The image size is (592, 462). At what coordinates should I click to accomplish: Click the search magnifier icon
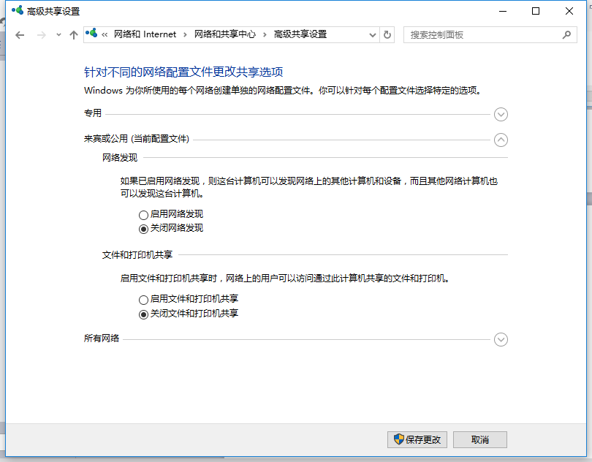566,34
